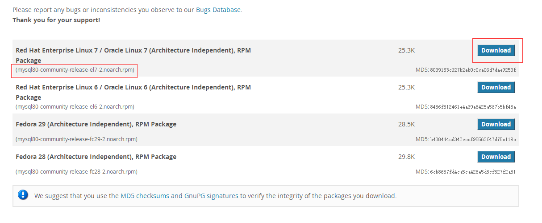542x223 pixels.
Task: Download the Red Hat Enterprise Linux 7 package
Action: (x=496, y=50)
